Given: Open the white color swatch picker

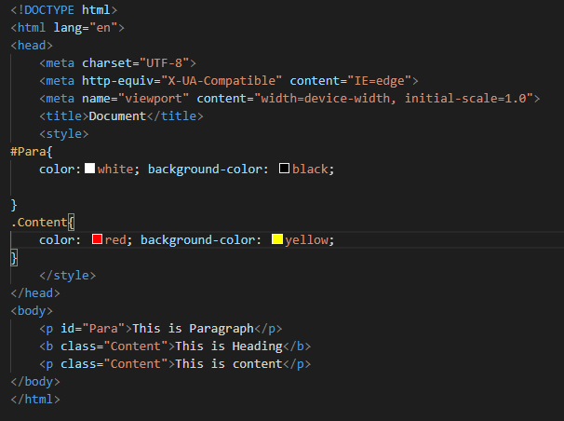Looking at the screenshot, I should point(89,168).
